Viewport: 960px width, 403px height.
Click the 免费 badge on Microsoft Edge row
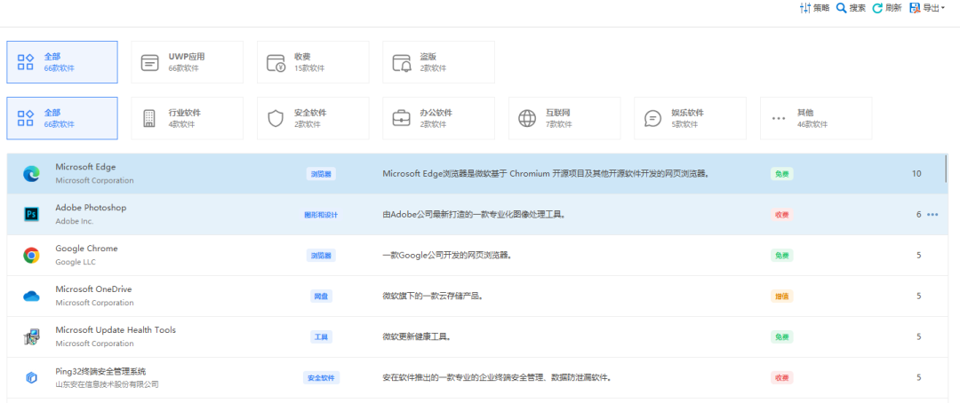pyautogui.click(x=782, y=174)
